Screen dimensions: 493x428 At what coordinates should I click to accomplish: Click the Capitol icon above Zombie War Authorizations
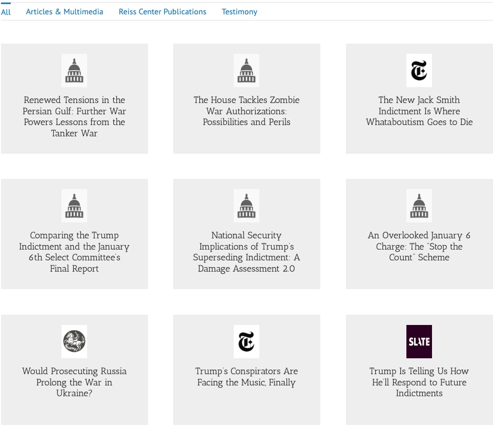pos(246,71)
